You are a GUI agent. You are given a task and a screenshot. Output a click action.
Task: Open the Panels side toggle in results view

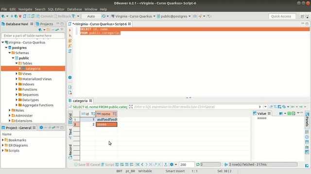pos(307,120)
